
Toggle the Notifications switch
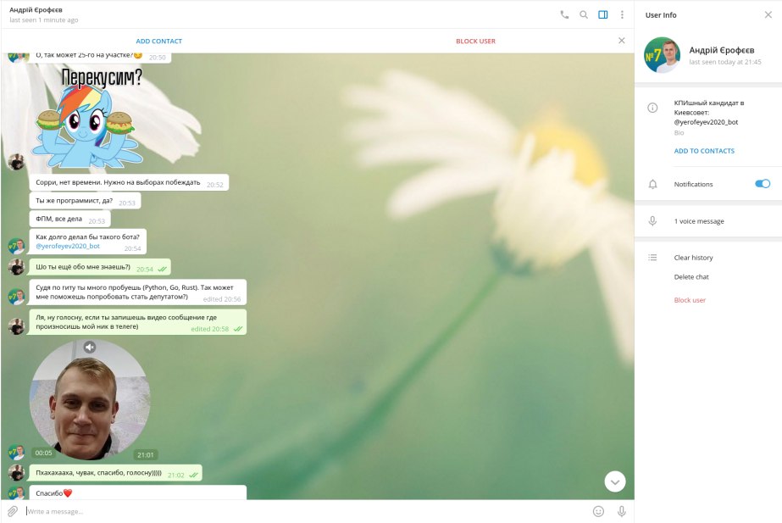pos(763,184)
